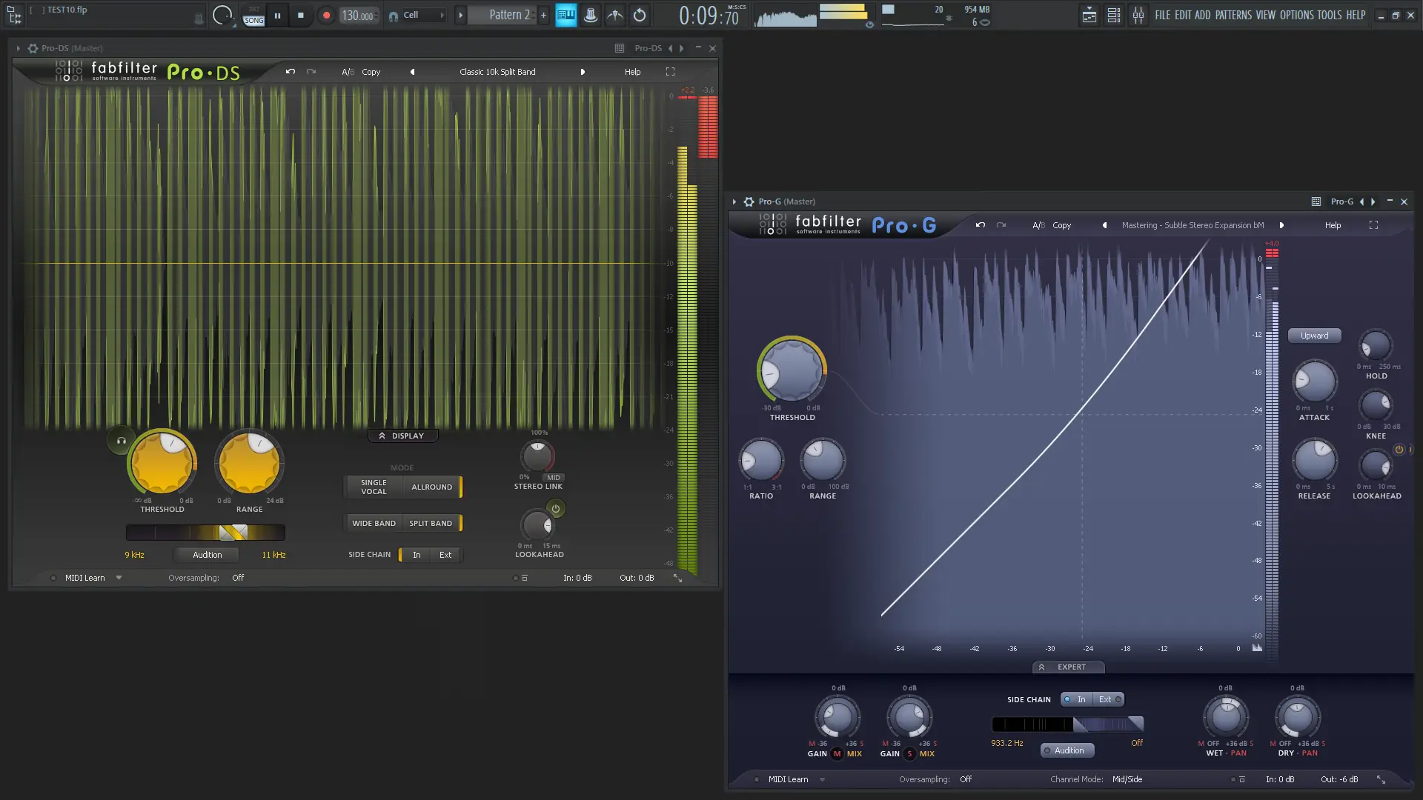Collapse Pro-G Expert panel
This screenshot has height=800, width=1423.
click(1068, 667)
